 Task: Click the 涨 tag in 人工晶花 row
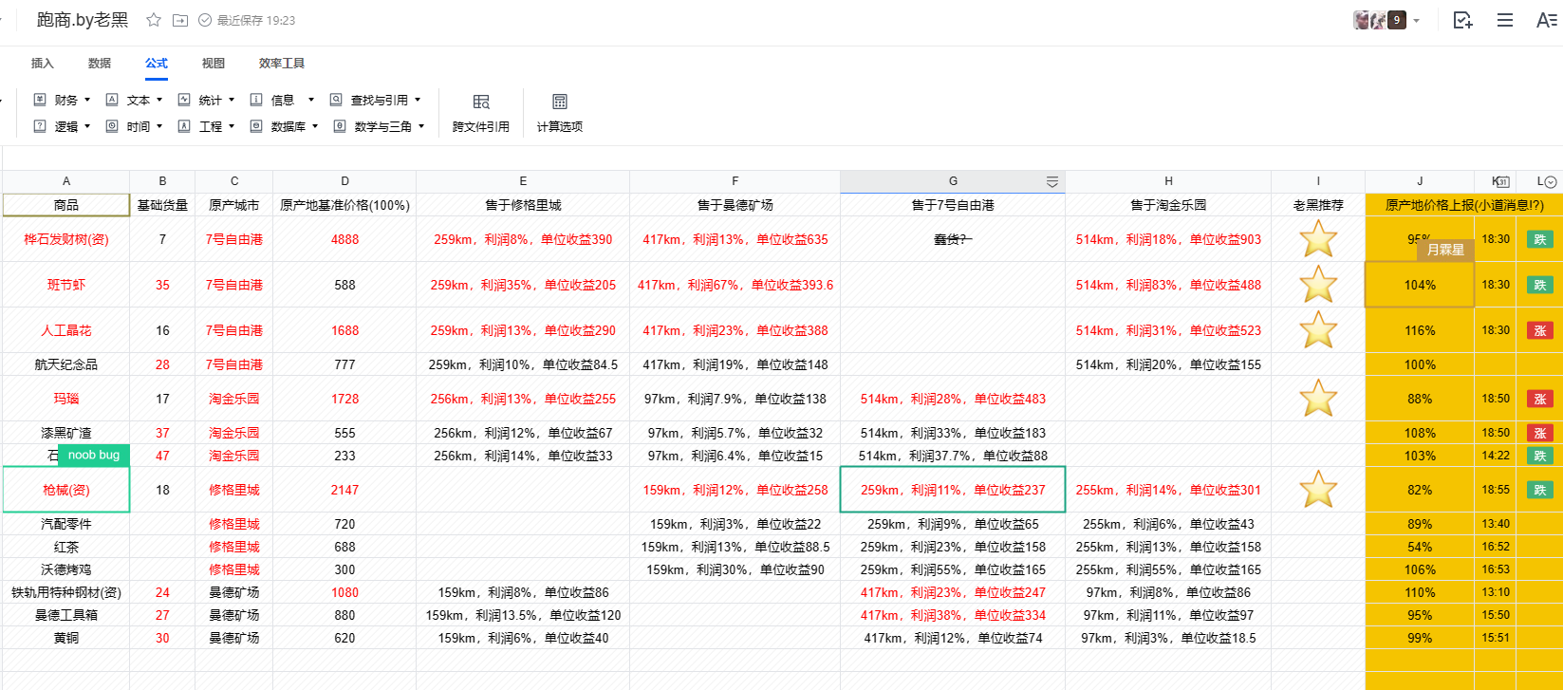pyautogui.click(x=1540, y=330)
